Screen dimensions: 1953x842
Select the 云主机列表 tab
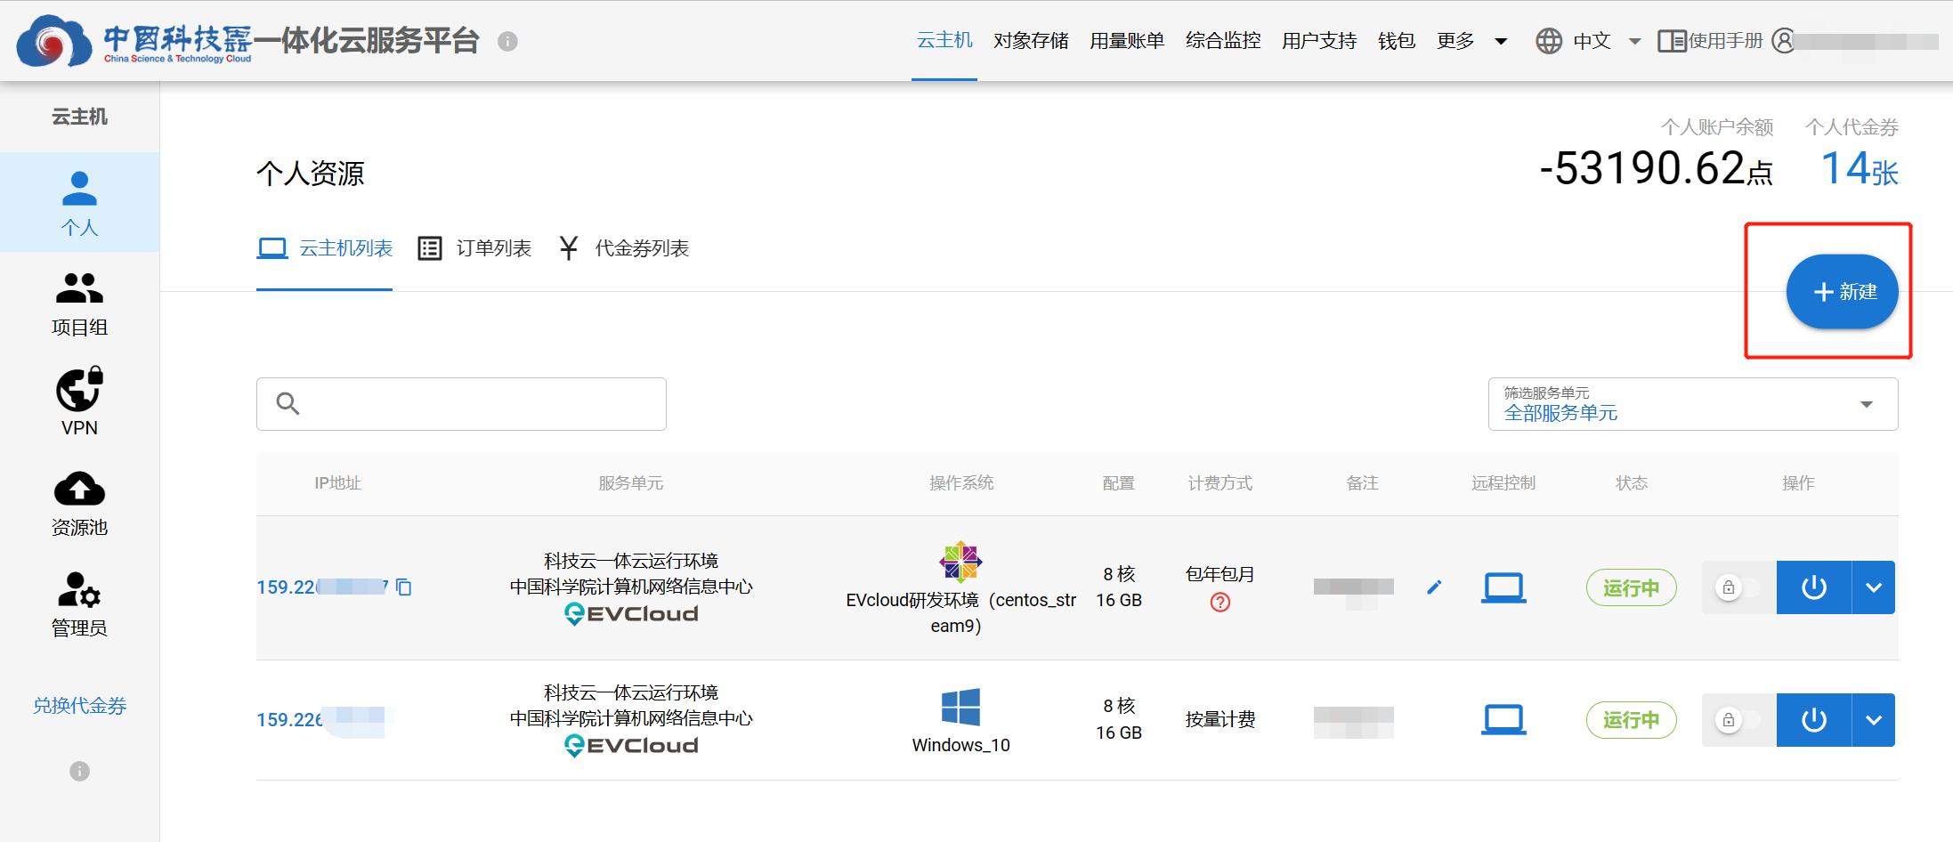point(325,248)
